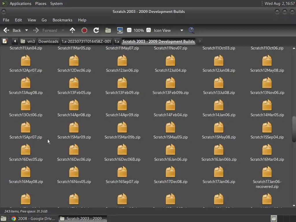
Task: Select the Scratch12May08.zip archive icon
Action: point(267,60)
